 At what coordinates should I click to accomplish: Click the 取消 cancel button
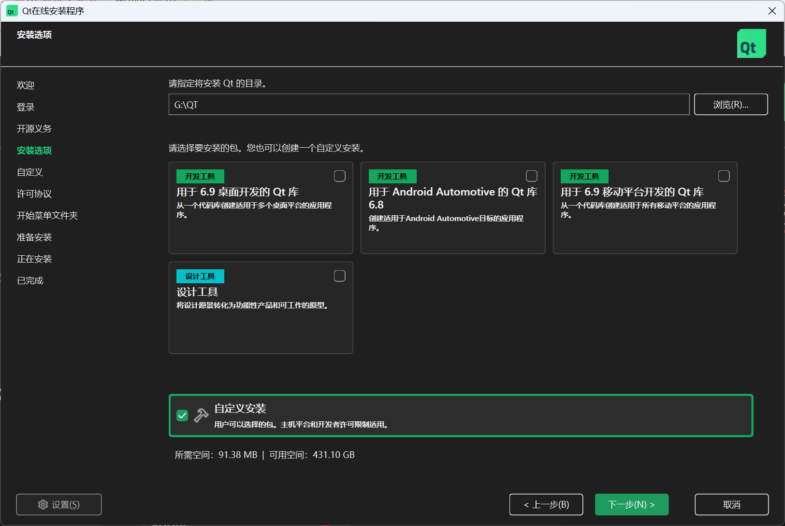coord(732,504)
